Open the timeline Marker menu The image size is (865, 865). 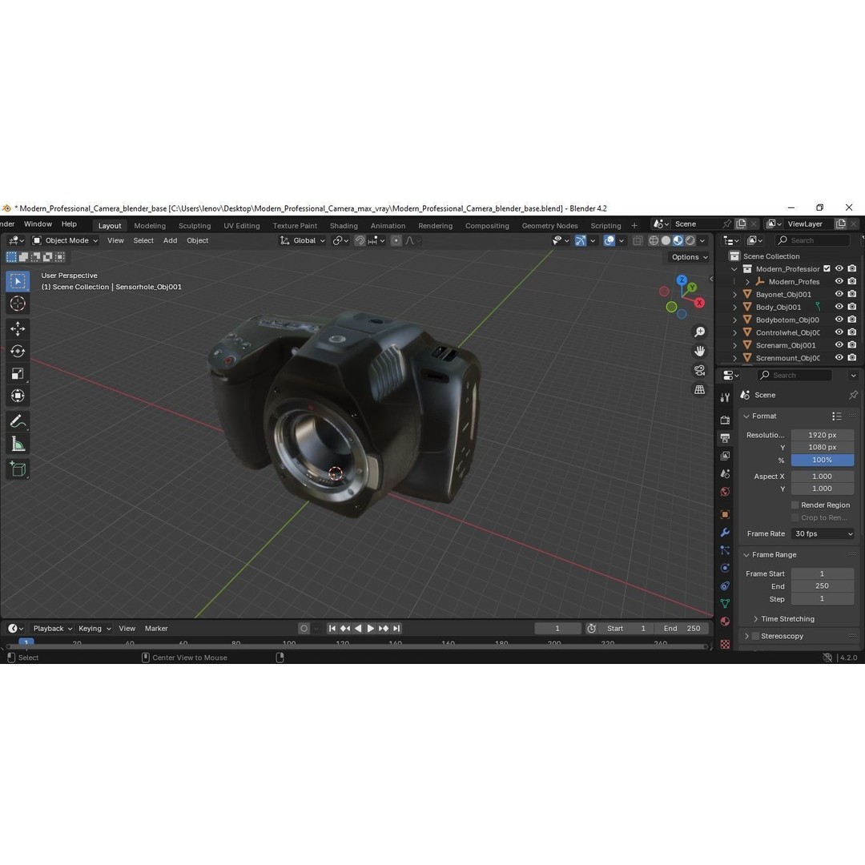(156, 629)
